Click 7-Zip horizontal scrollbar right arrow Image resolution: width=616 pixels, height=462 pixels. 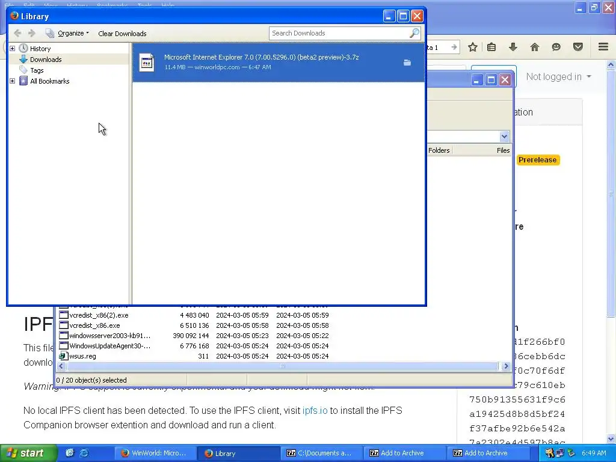505,366
